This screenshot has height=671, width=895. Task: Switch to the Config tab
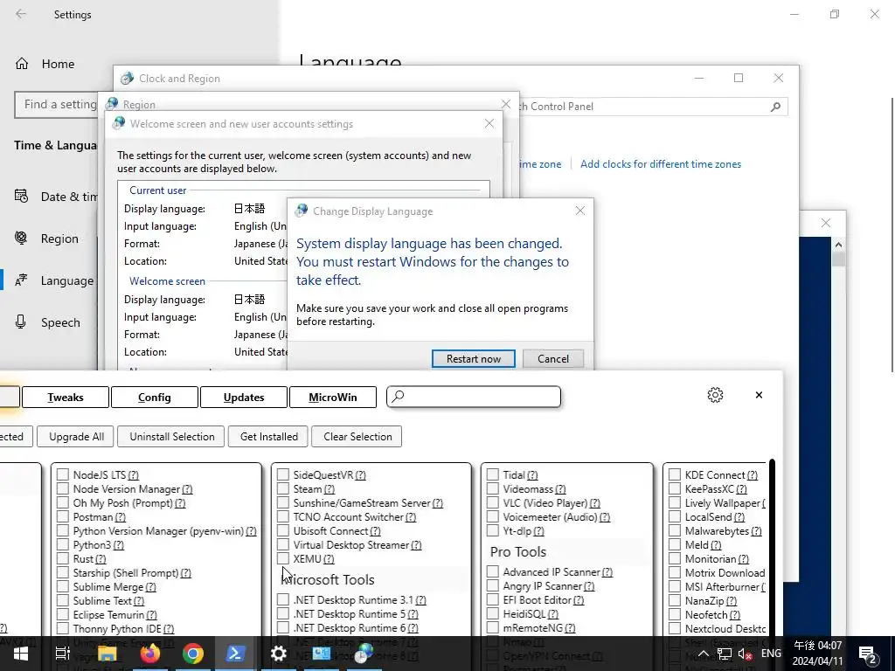[154, 398]
